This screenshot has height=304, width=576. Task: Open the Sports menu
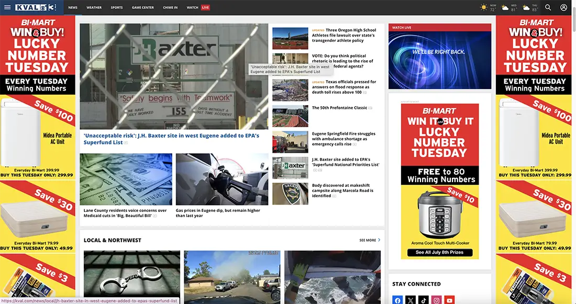click(x=117, y=7)
